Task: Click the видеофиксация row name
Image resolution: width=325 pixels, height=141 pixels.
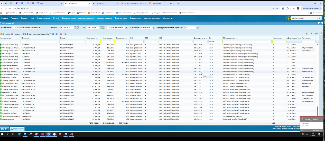Action: pyautogui.click(x=7, y=119)
